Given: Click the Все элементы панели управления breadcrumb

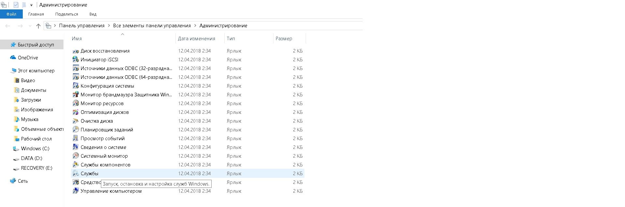Looking at the screenshot, I should (x=152, y=26).
